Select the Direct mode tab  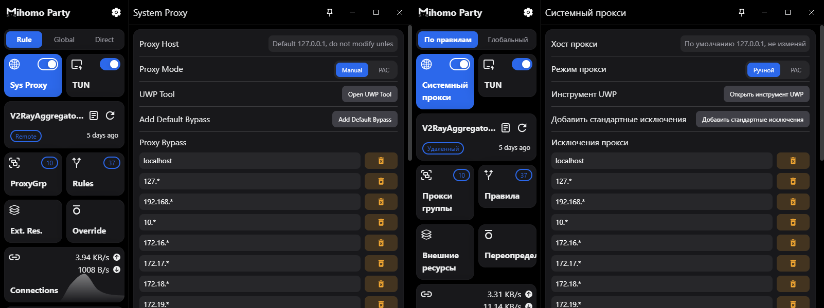pyautogui.click(x=104, y=40)
